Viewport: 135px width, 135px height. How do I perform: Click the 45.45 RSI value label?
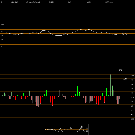tap(124, 34)
